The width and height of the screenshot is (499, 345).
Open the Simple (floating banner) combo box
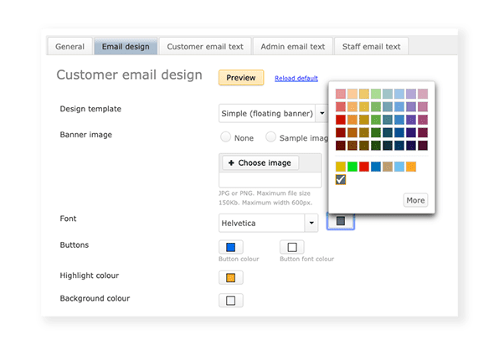click(274, 113)
